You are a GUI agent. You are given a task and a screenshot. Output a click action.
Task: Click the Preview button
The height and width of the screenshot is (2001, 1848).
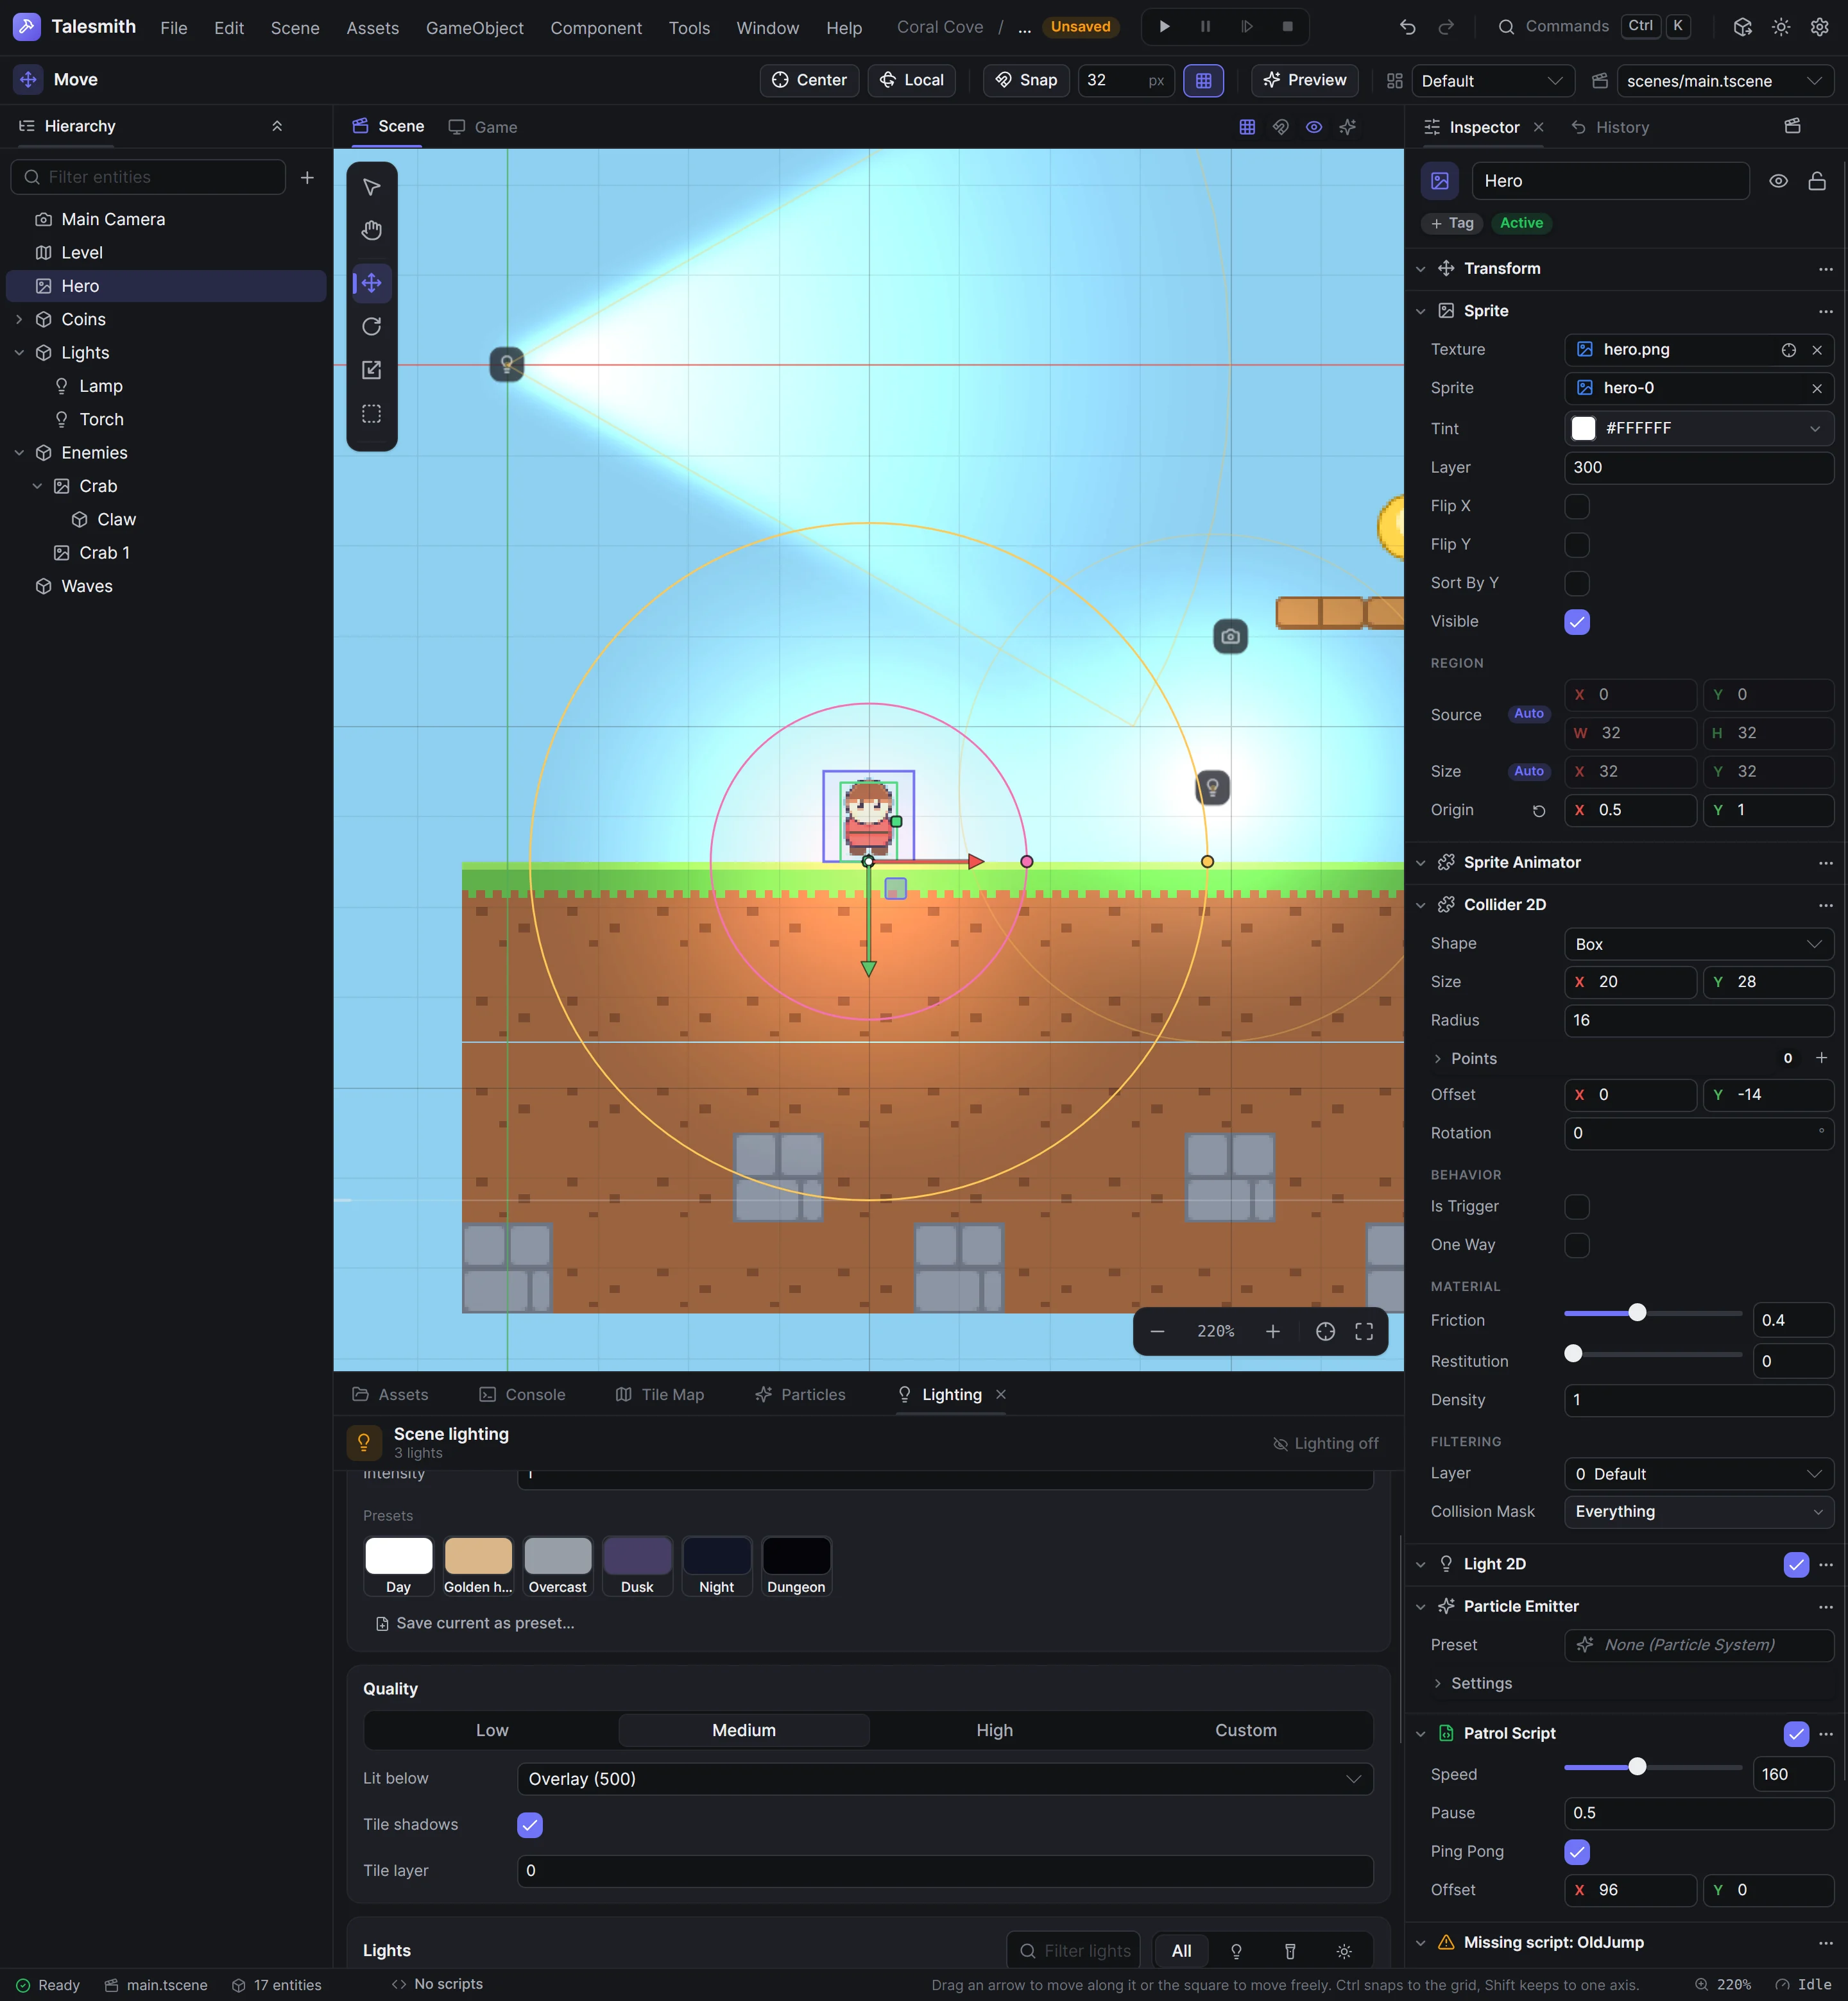point(1304,80)
